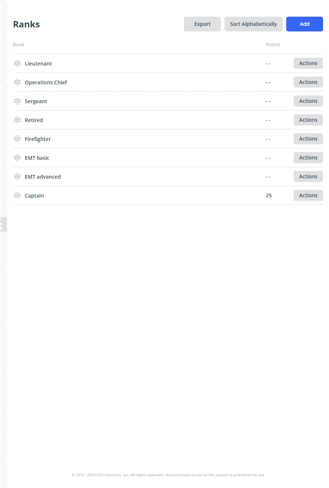
Task: Click the reorder icon beside Retired
Action: pyautogui.click(x=17, y=120)
